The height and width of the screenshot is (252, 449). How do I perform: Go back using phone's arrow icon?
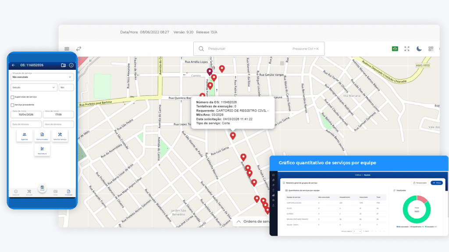coord(13,65)
